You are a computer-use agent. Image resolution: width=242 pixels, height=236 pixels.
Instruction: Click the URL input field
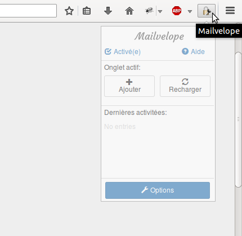click(x=28, y=11)
